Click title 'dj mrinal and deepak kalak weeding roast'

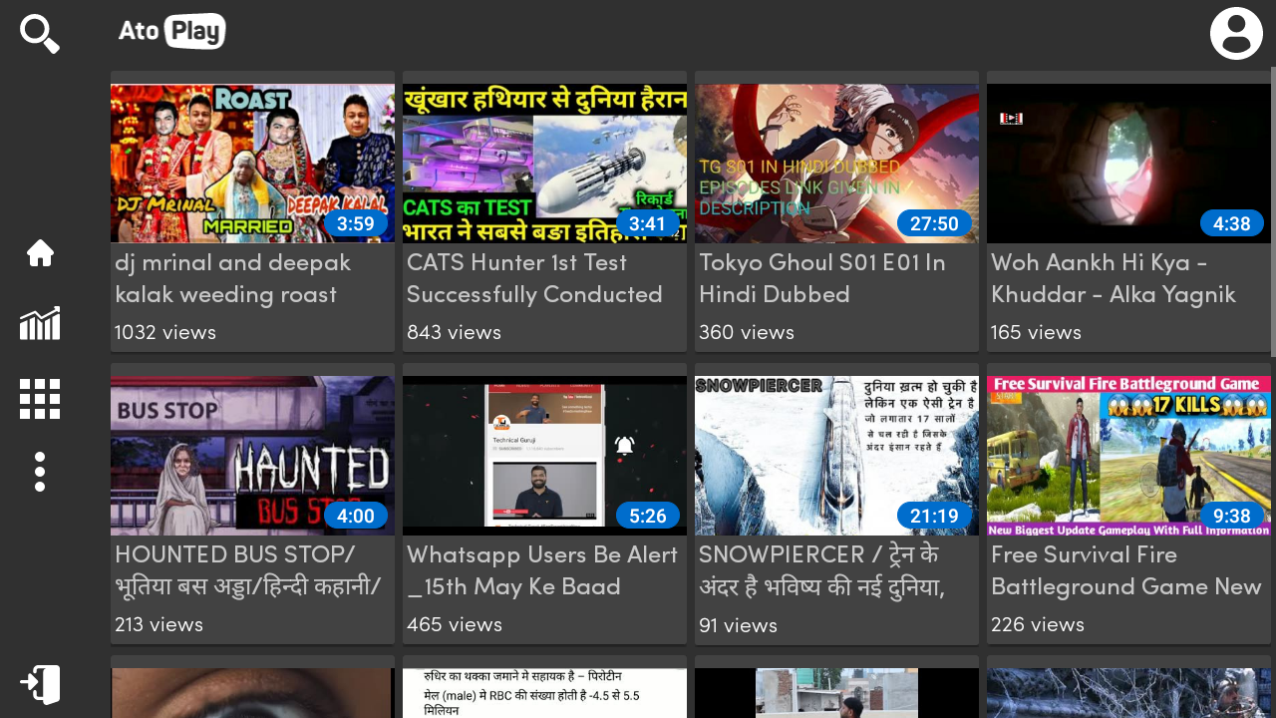pos(233,278)
